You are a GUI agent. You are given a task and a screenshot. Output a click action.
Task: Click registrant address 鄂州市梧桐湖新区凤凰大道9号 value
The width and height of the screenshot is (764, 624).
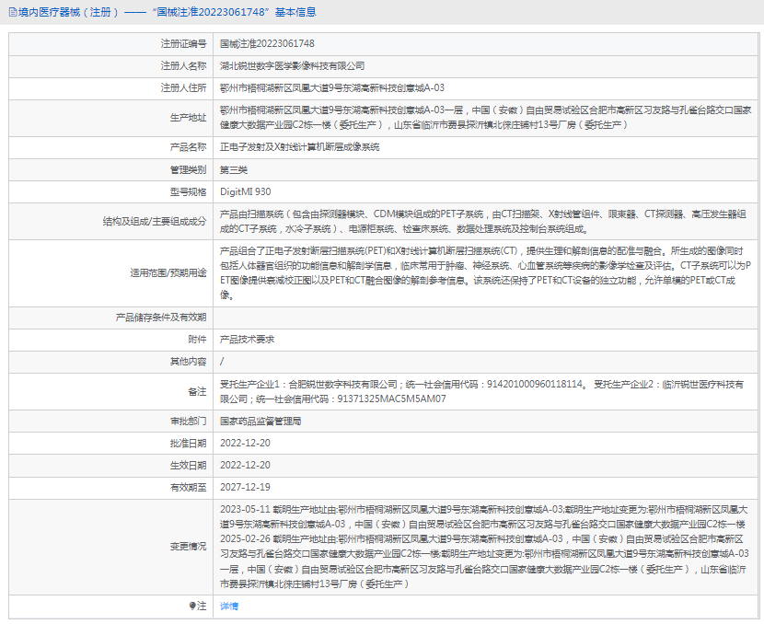click(x=331, y=88)
